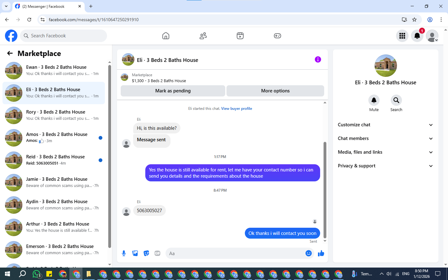Mark the listing as pending
The image size is (448, 280).
pos(173,91)
